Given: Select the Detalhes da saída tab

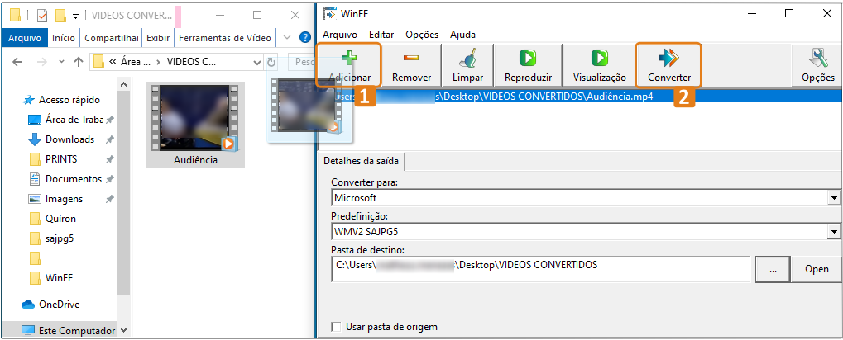Looking at the screenshot, I should (362, 162).
